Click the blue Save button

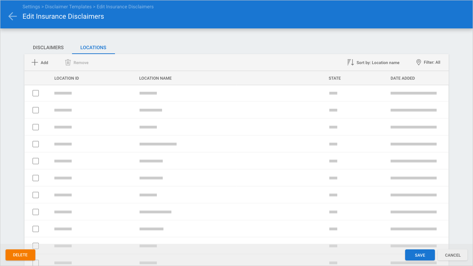click(420, 255)
